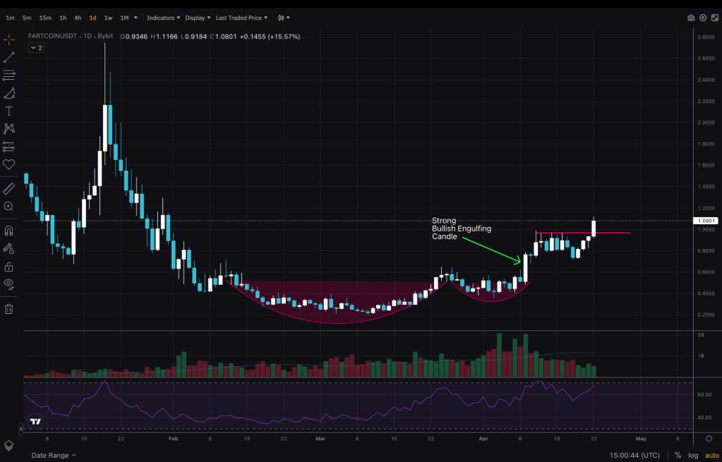Toggle lock all drawings padlock

click(8, 267)
